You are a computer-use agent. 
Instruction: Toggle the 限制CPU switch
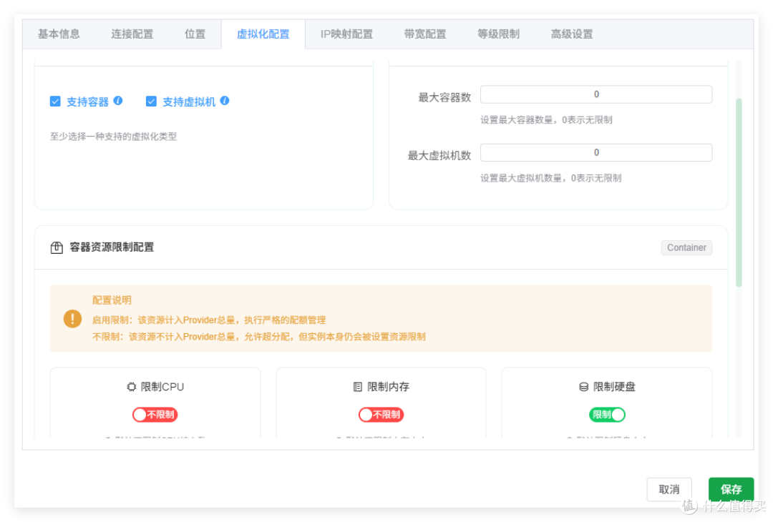click(155, 415)
